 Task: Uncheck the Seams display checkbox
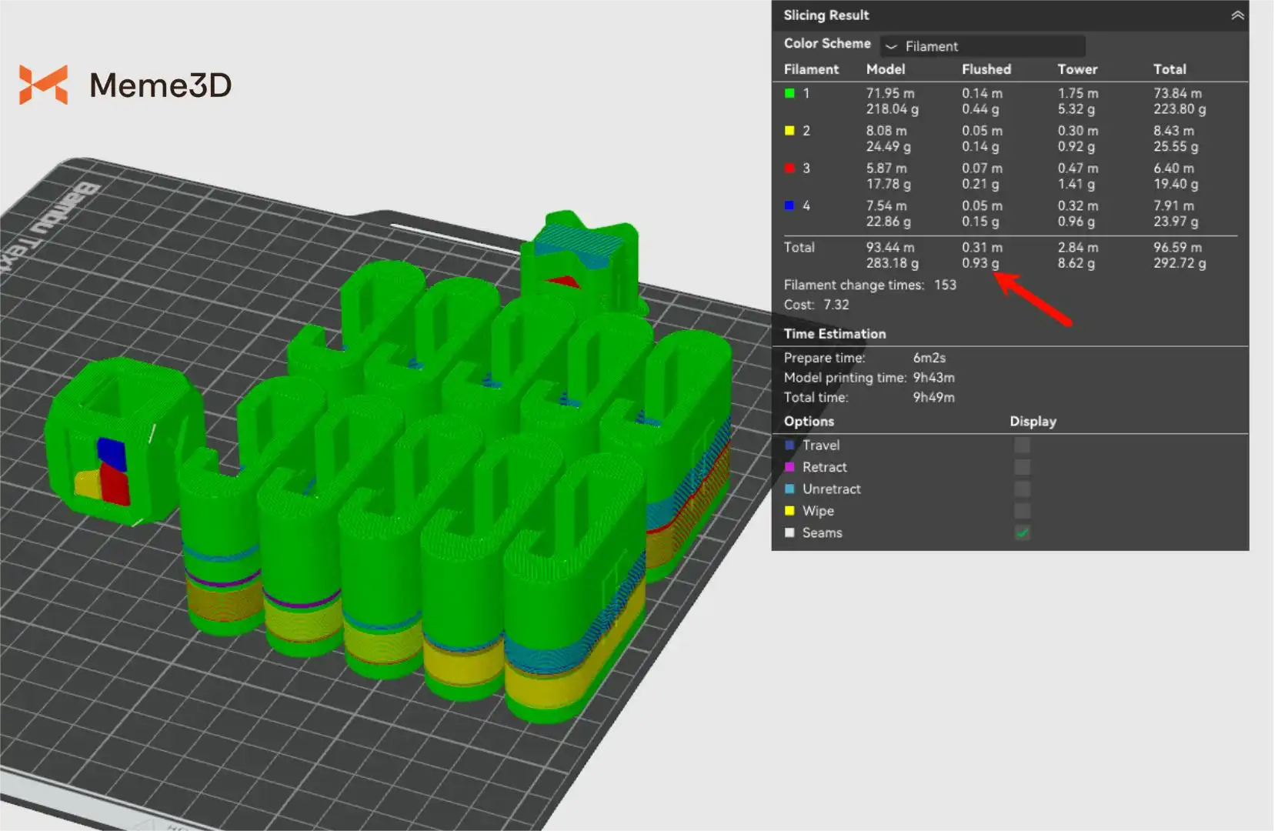pos(1022,532)
